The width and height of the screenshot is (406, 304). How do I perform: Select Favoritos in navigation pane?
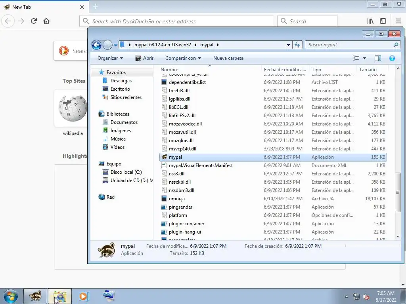(x=116, y=72)
